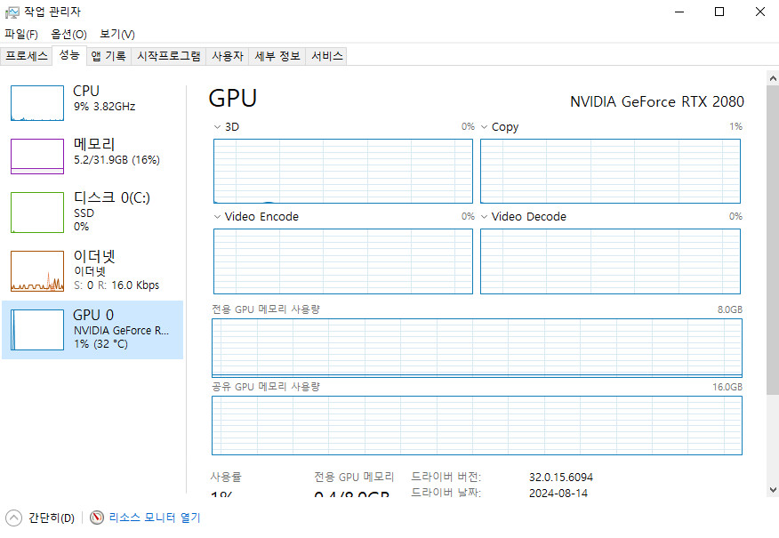The width and height of the screenshot is (779, 538).
Task: Select the 메모리 usage thumbnail graph
Action: pyautogui.click(x=37, y=157)
